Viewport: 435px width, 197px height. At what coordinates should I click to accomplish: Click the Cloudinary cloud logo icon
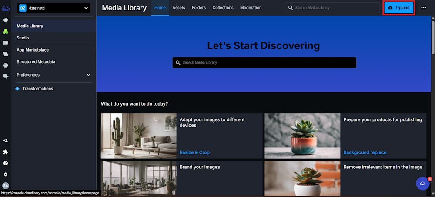click(6, 9)
